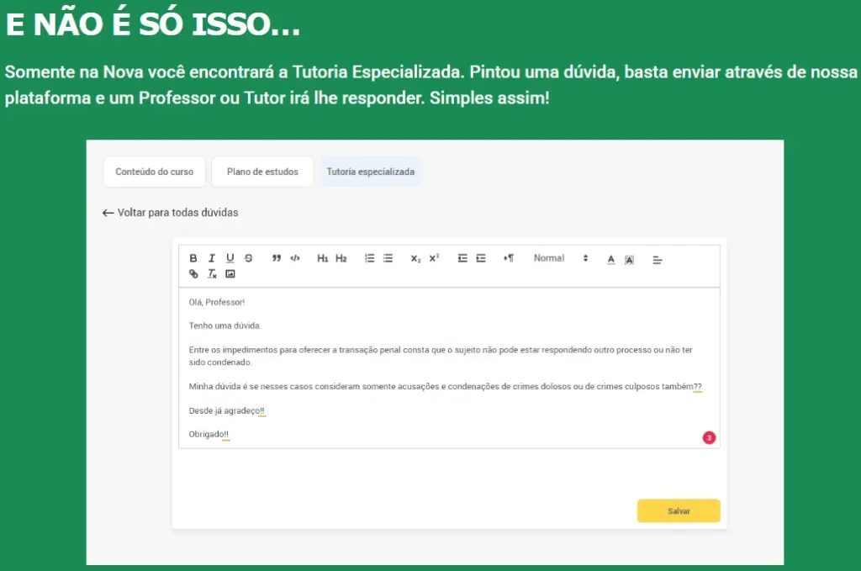This screenshot has height=571, width=861.
Task: Click the sentence starting 'Minha dúvida é se'
Action: click(445, 387)
